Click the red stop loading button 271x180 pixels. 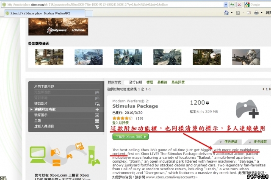coord(239,5)
